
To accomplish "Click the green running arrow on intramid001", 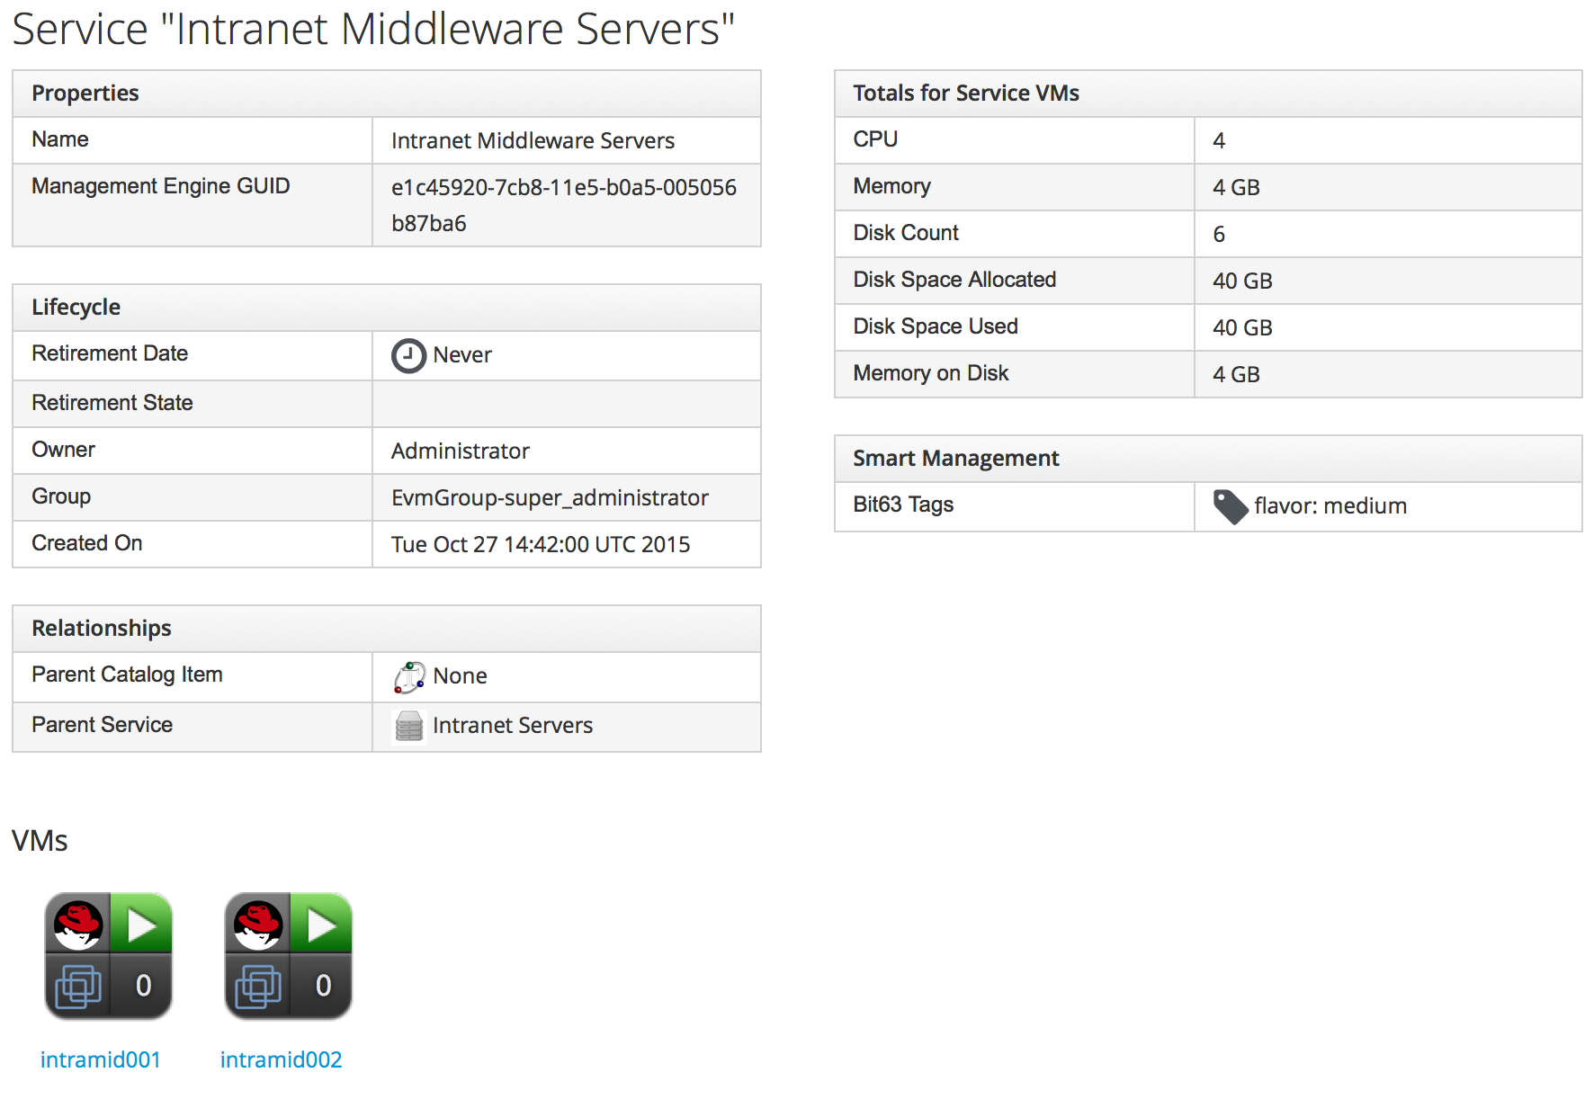I will tap(142, 925).
